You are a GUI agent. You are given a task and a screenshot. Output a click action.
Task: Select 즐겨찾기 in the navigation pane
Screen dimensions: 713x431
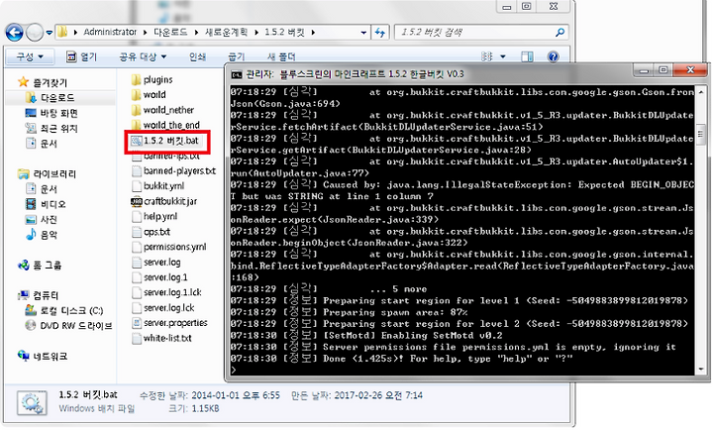click(x=43, y=82)
